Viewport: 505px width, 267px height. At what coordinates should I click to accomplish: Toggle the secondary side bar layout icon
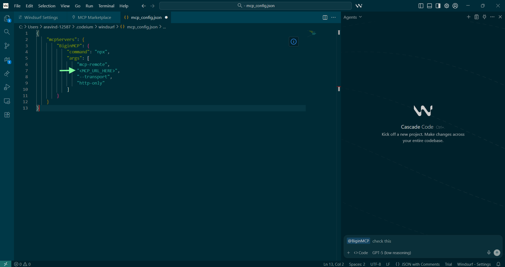click(438, 6)
